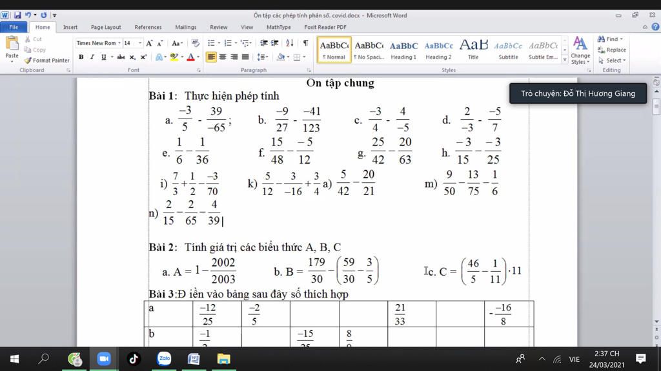Open Word Help question mark

coord(655,27)
